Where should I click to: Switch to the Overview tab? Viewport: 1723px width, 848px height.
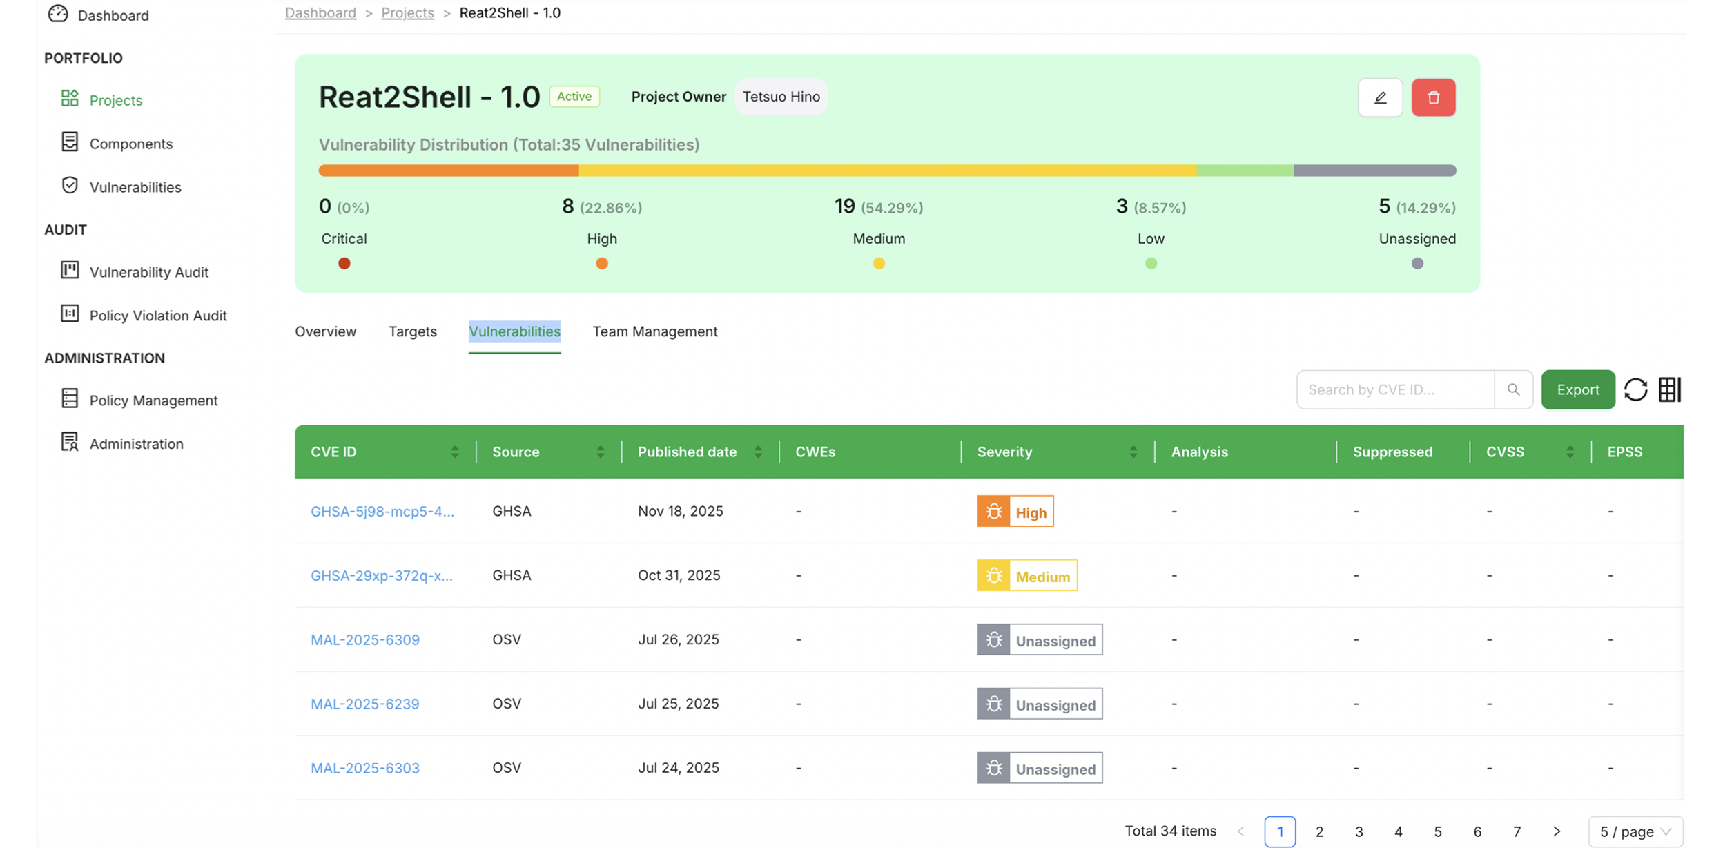tap(325, 331)
